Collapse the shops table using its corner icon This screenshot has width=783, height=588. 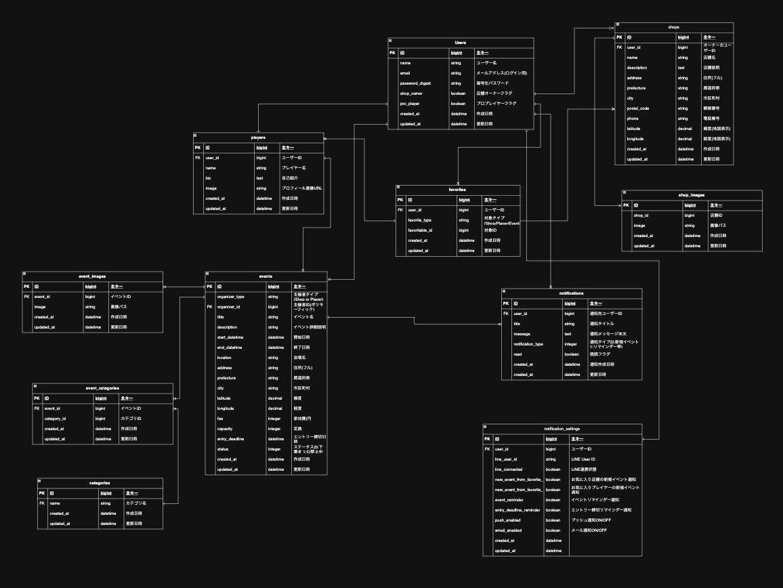[x=617, y=24]
